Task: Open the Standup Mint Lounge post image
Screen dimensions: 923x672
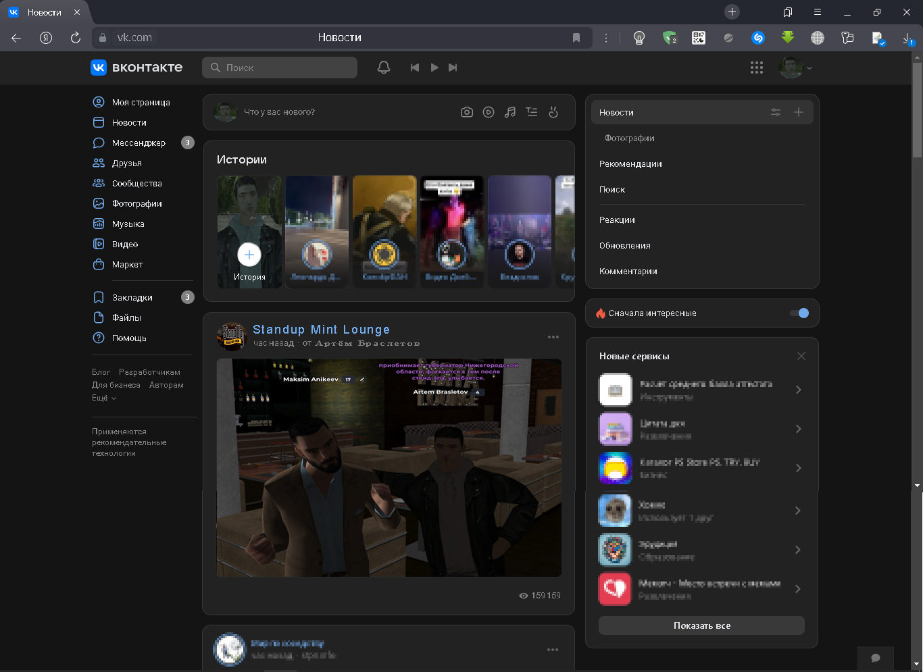Action: [x=389, y=467]
